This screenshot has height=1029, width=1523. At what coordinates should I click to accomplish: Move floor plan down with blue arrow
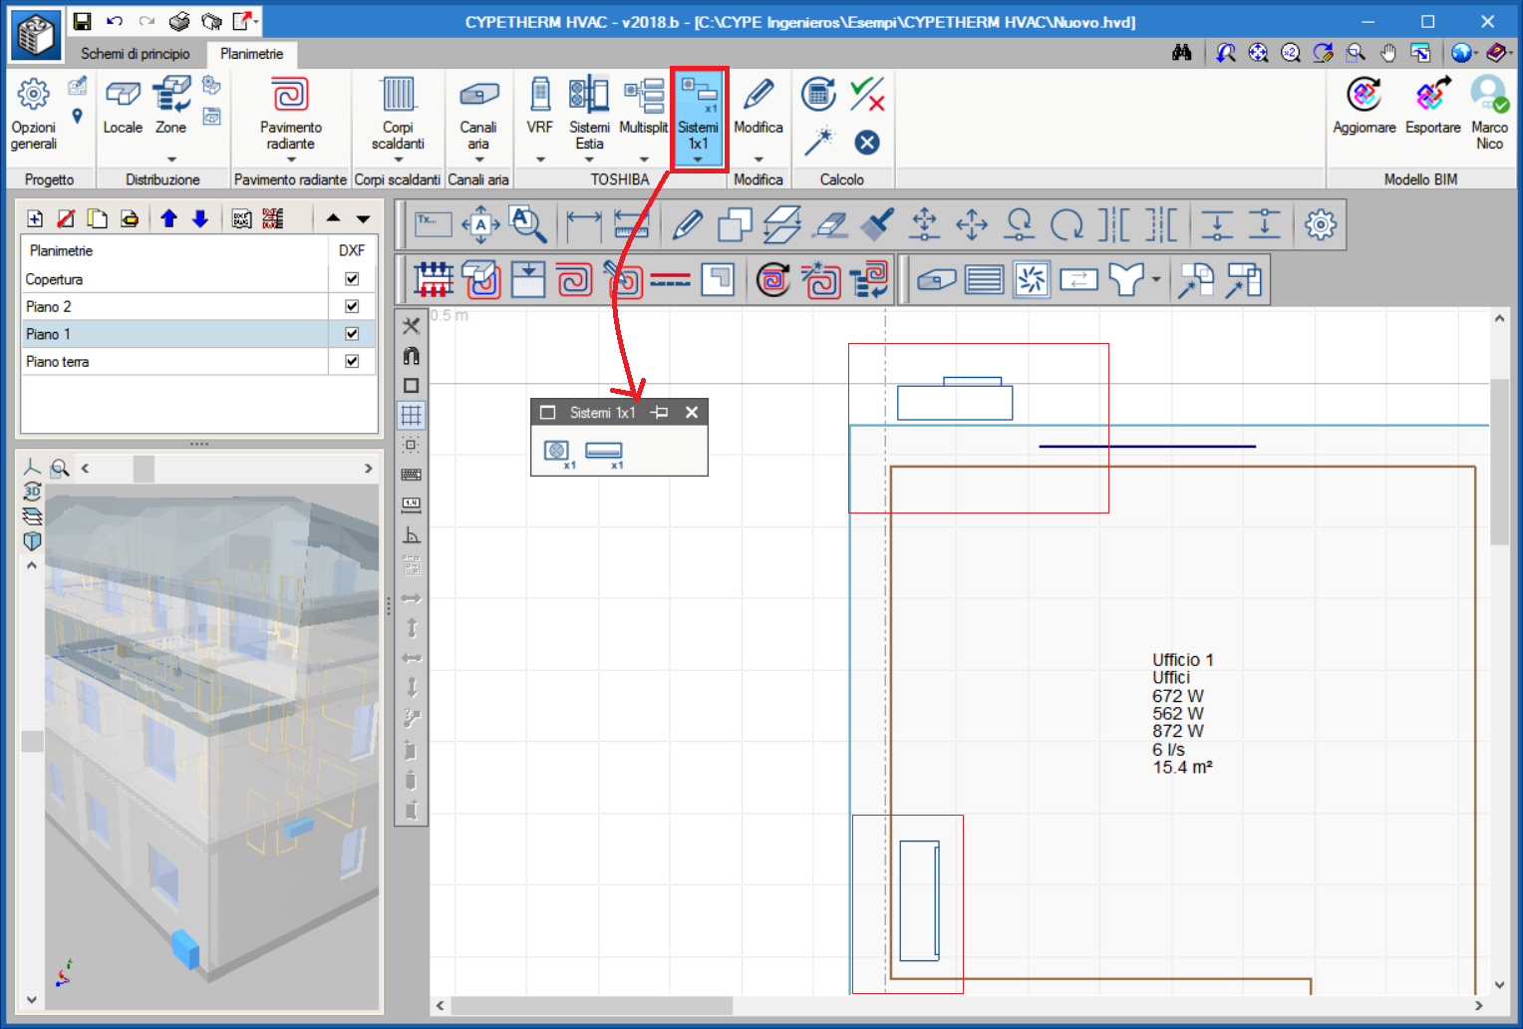click(200, 218)
